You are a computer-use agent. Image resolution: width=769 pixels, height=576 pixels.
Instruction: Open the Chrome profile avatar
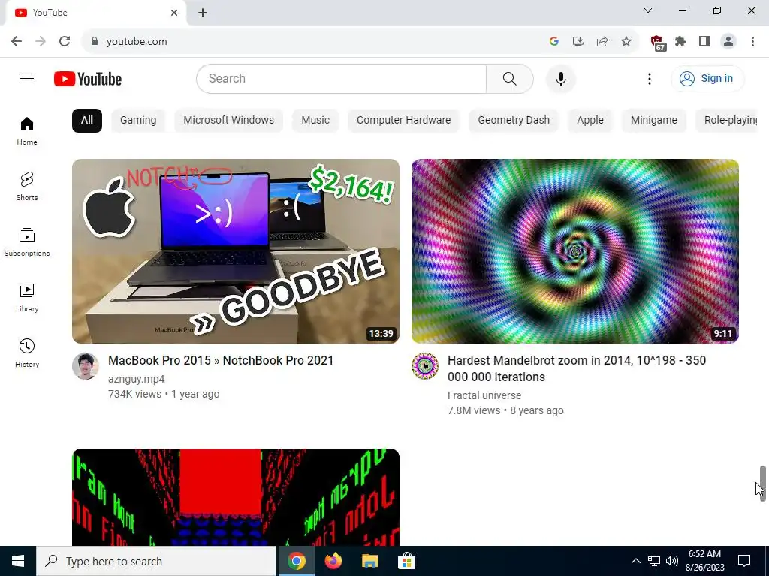click(728, 41)
